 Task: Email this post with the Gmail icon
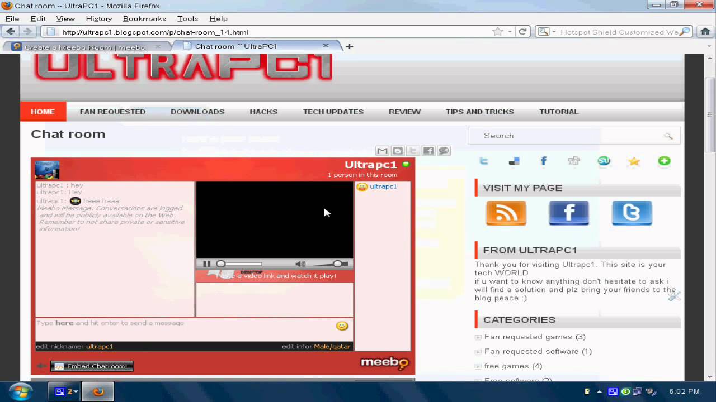coord(382,151)
